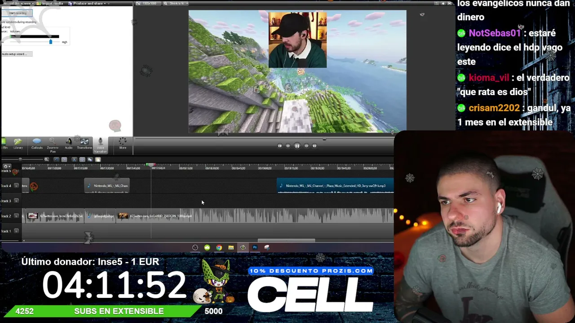The height and width of the screenshot is (323, 575).
Task: Open Photoshop from the taskbar
Action: click(255, 247)
